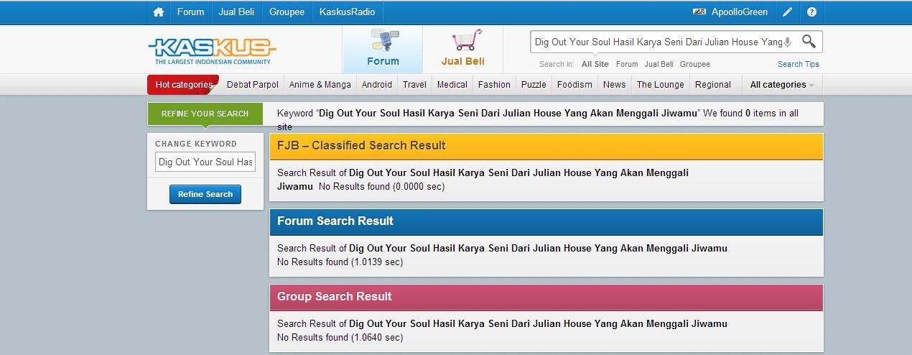Switch to the Forum tab label

(383, 61)
